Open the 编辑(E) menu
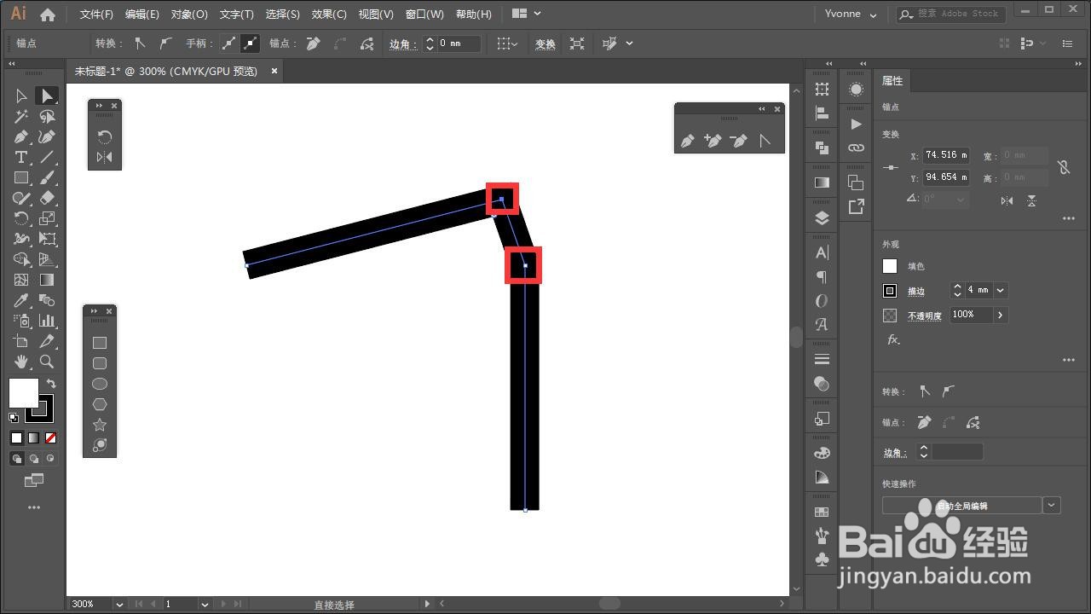 141,14
